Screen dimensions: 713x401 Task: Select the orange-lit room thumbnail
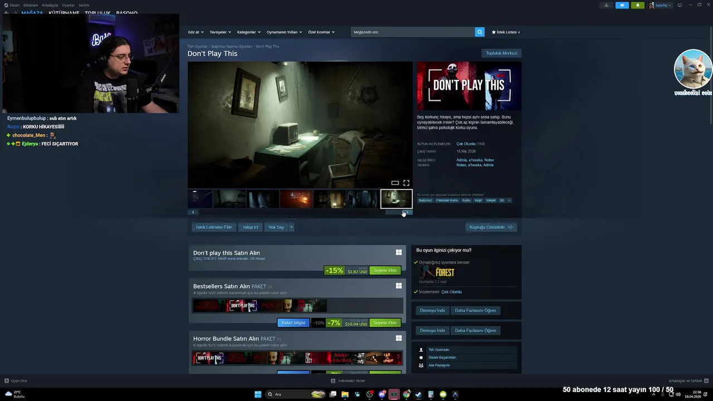pos(296,199)
